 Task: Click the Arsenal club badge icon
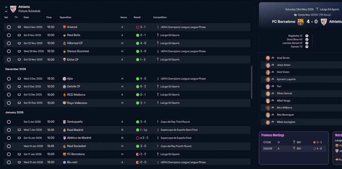[64, 27]
